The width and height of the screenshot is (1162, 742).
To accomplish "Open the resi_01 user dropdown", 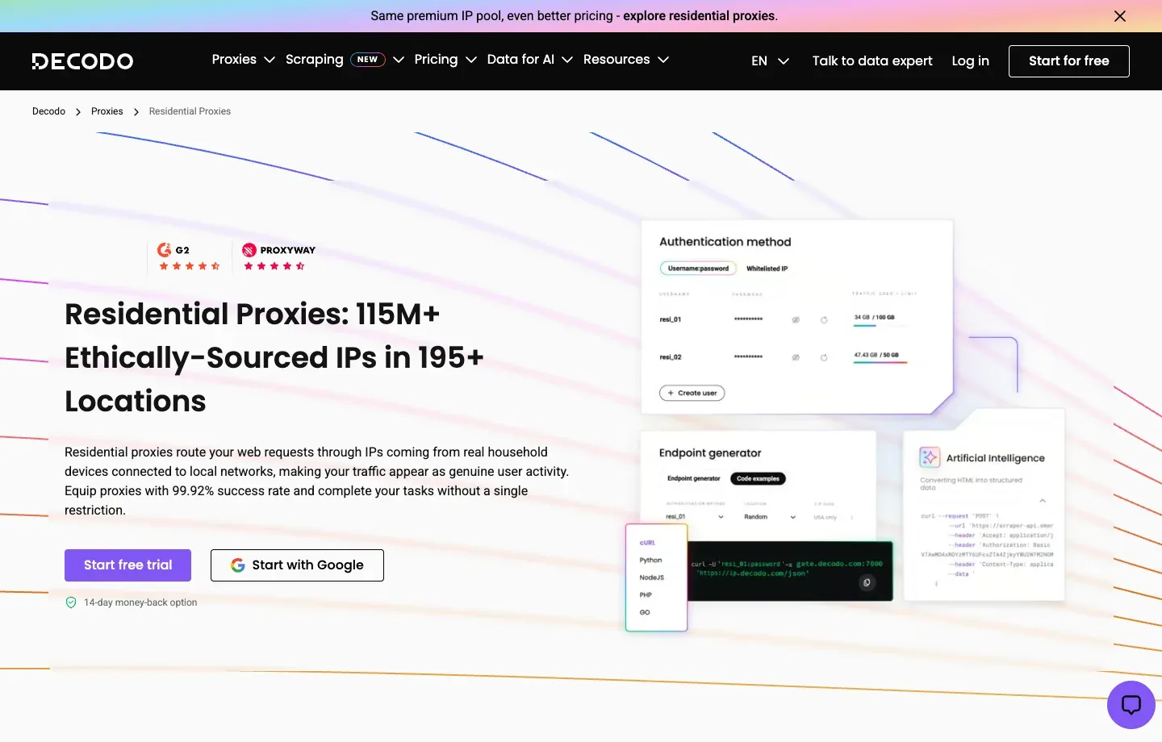I will coord(694,517).
